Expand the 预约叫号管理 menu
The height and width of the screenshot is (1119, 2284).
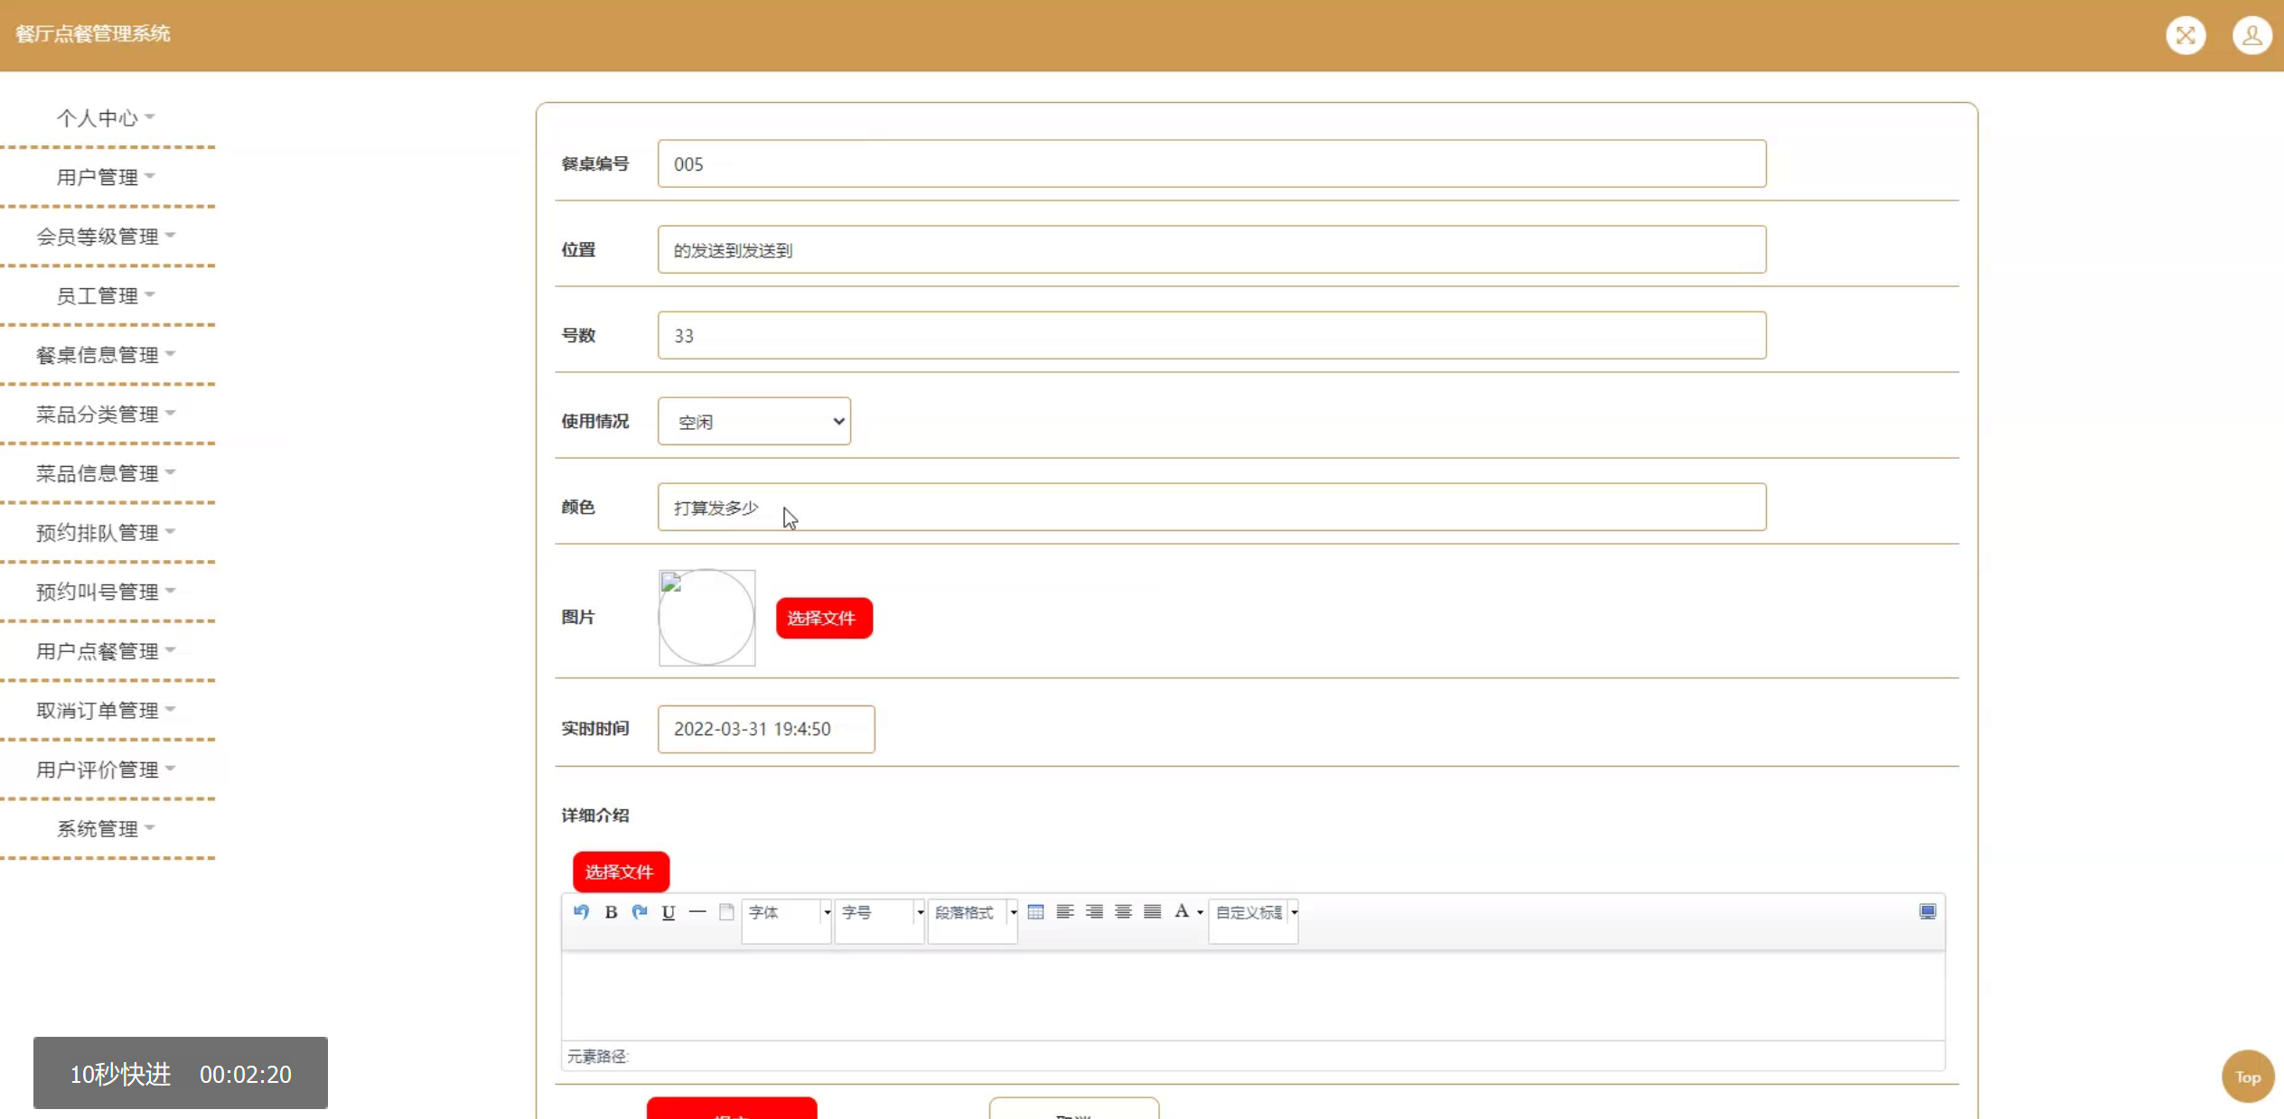[x=106, y=592]
